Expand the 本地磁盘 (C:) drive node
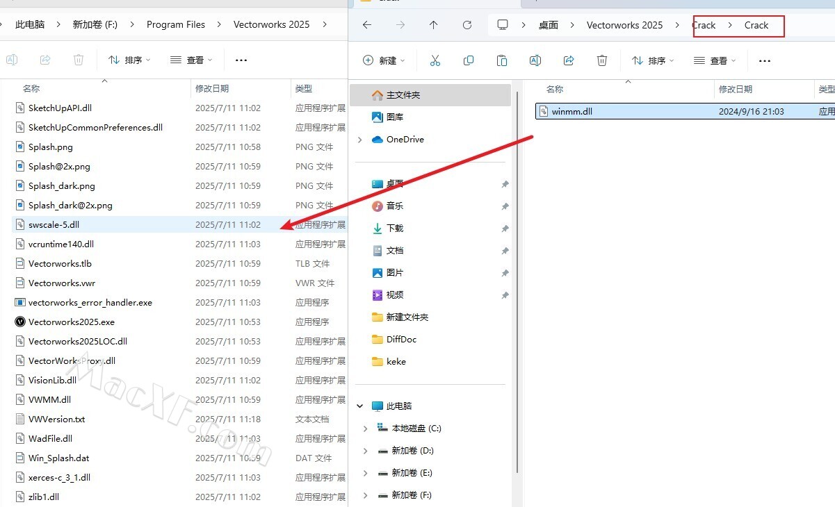The width and height of the screenshot is (835, 507). pyautogui.click(x=365, y=429)
